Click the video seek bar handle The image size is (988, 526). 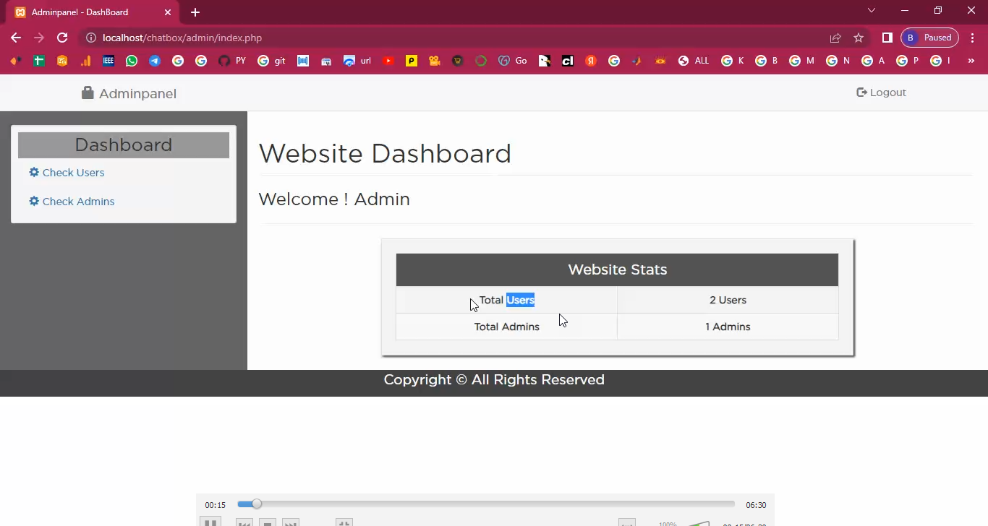(x=256, y=504)
